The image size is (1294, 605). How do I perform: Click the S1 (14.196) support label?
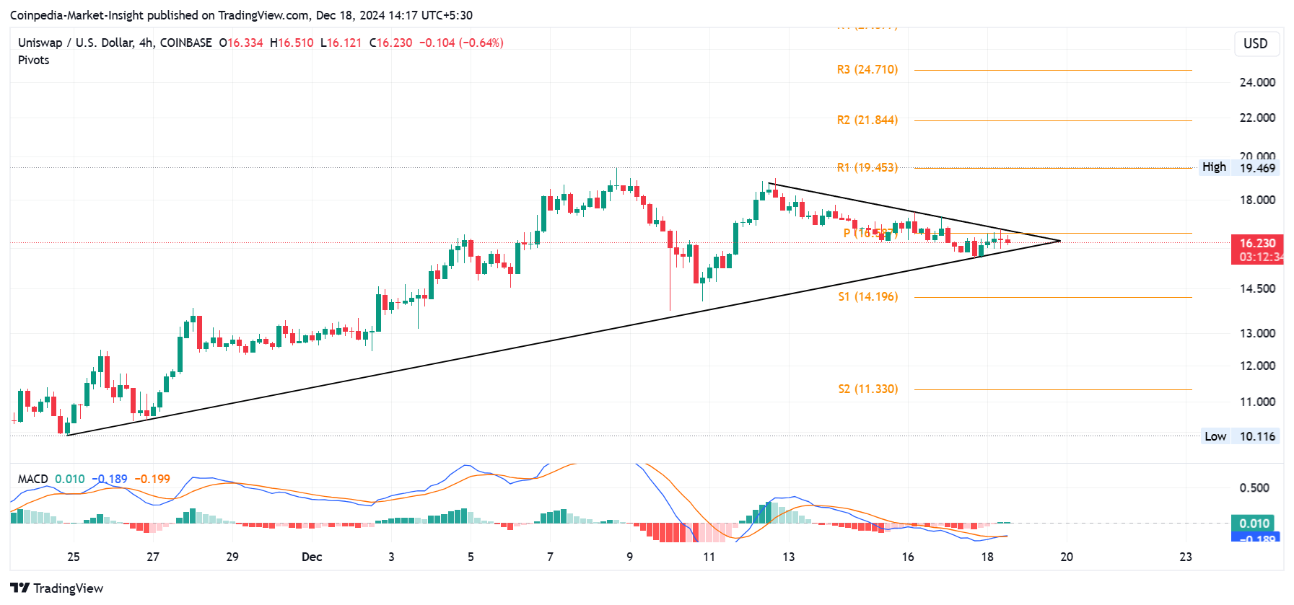point(868,296)
